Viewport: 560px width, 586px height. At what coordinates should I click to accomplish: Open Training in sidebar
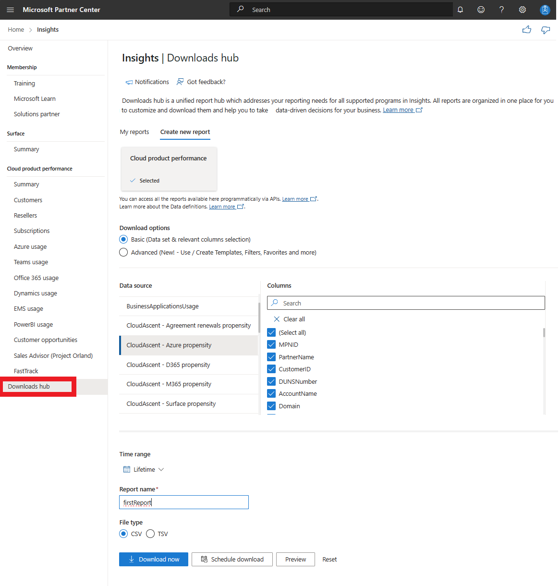click(24, 84)
